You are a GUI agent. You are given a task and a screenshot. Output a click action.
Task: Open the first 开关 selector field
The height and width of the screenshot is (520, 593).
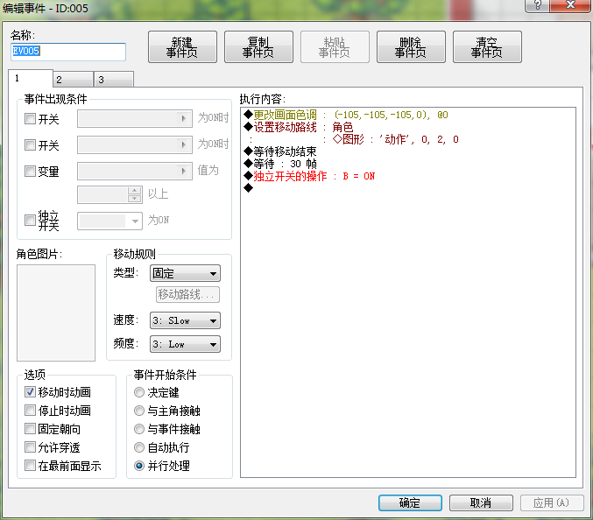click(135, 119)
